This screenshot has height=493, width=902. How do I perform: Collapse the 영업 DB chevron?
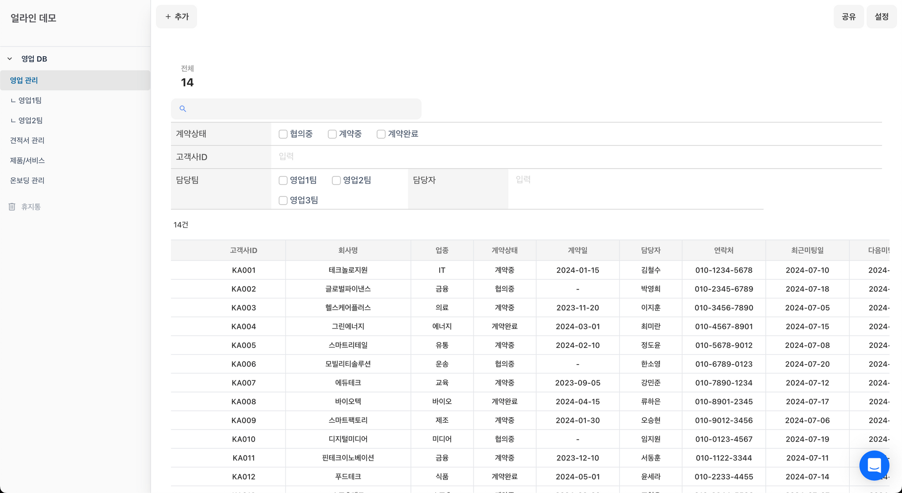pos(9,59)
